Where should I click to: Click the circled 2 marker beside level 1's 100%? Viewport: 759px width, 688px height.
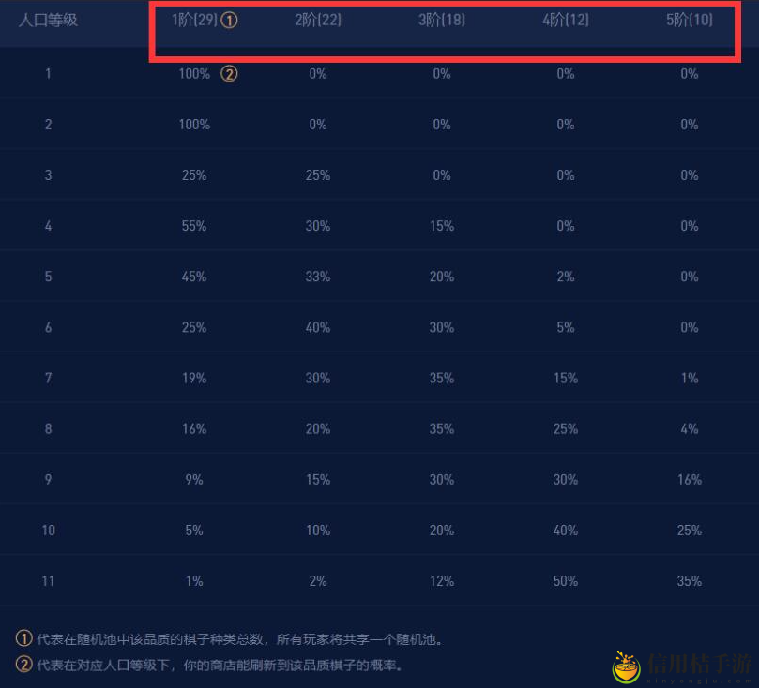click(229, 74)
